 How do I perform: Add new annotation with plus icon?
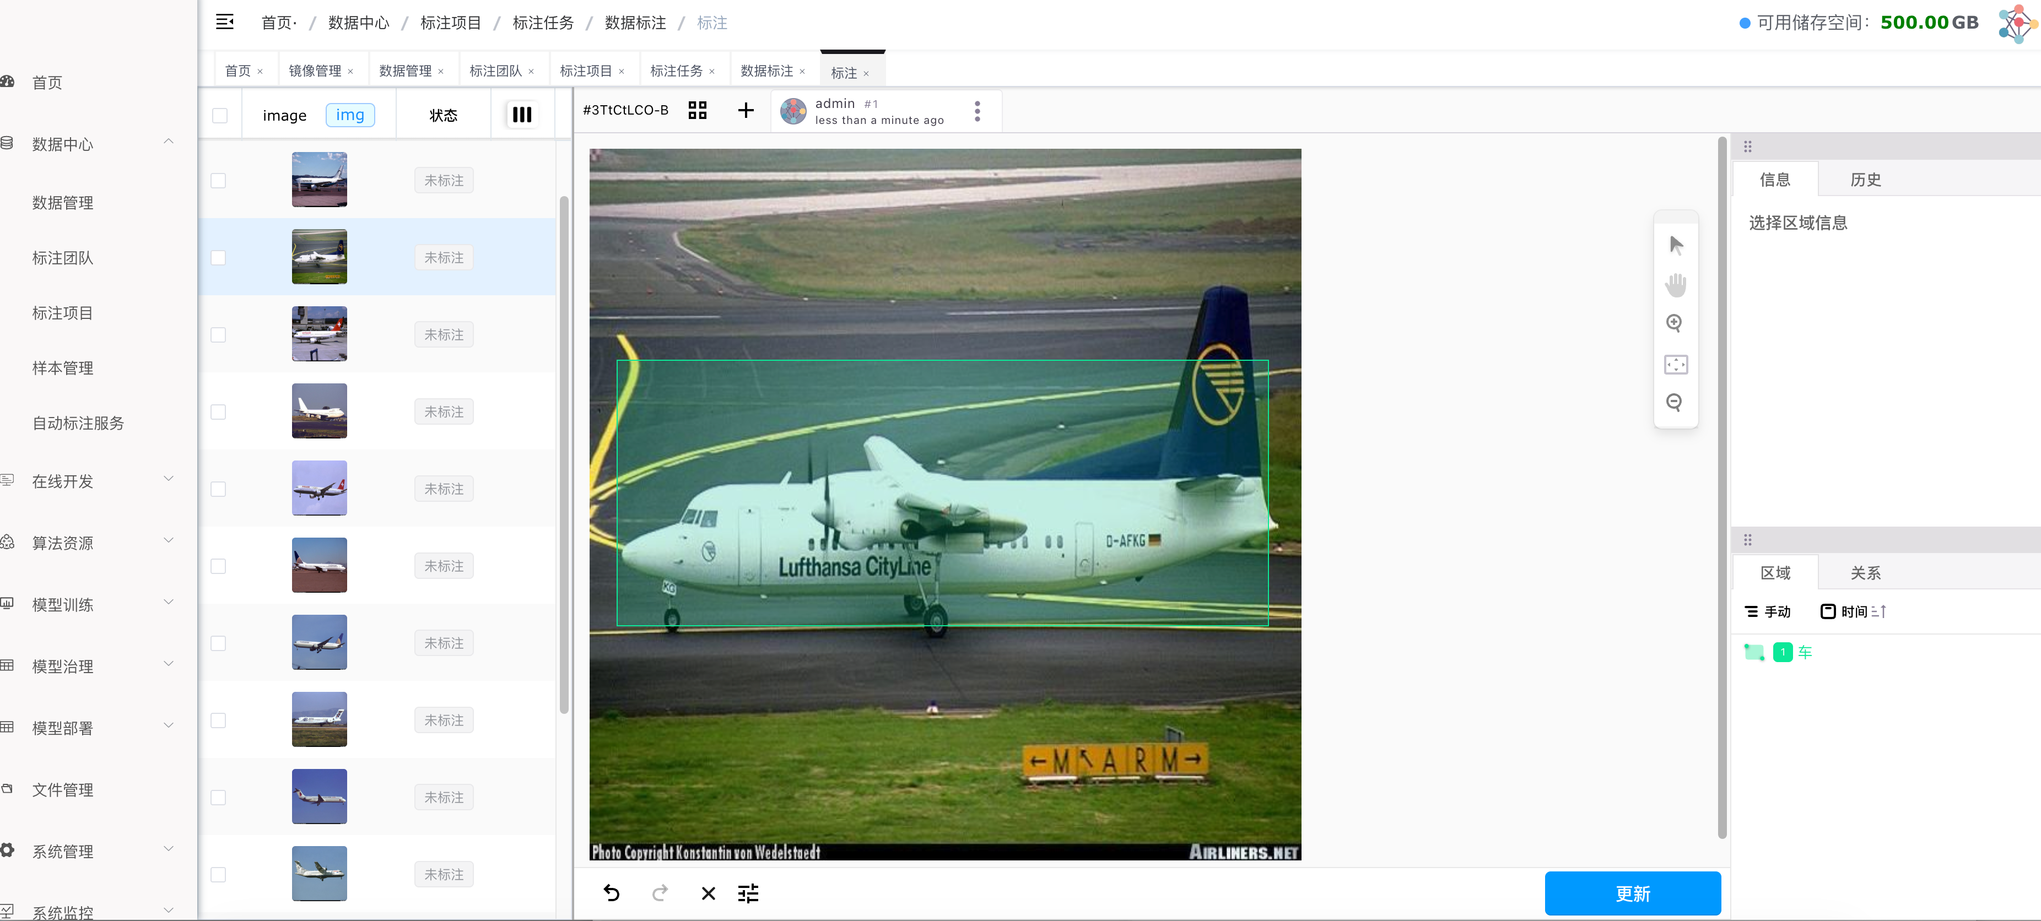click(x=746, y=110)
